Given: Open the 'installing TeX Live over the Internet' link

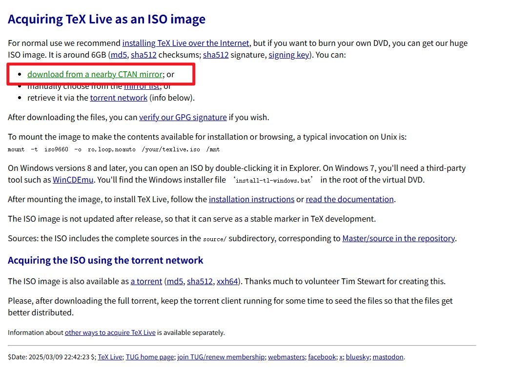Looking at the screenshot, I should (x=185, y=43).
